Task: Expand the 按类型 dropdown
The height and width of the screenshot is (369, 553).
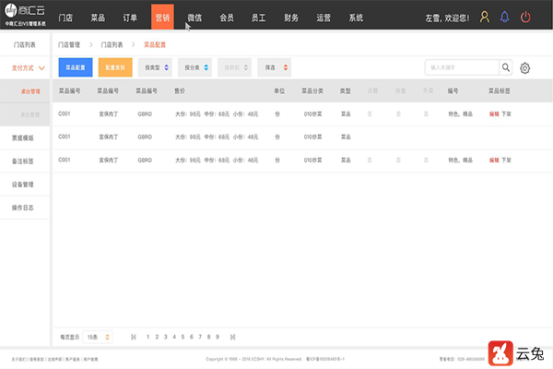Action: pos(155,67)
